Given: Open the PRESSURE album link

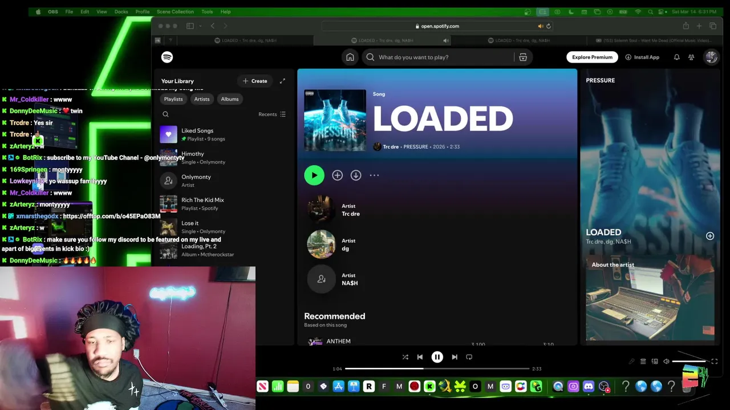Looking at the screenshot, I should tap(416, 147).
